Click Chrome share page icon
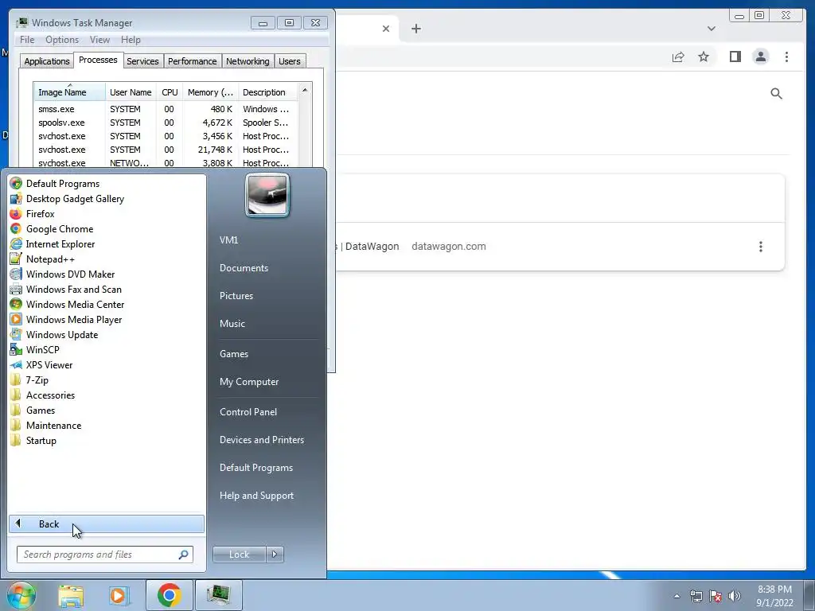815x611 pixels. 678,56
